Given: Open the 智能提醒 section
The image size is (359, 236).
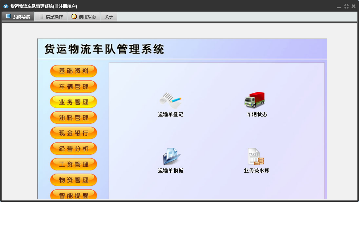Looking at the screenshot, I should tap(73, 195).
